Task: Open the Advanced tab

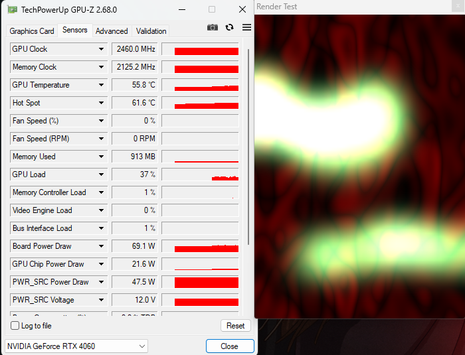Action: coord(112,31)
